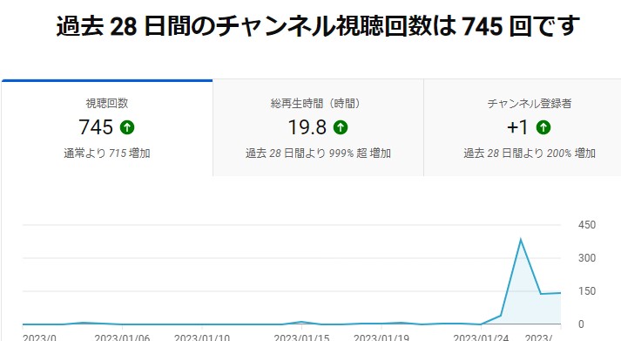Click the heading 過去 28 日間のチャンネル視聴回数は 745 回です
The height and width of the screenshot is (341, 621).
(x=318, y=26)
